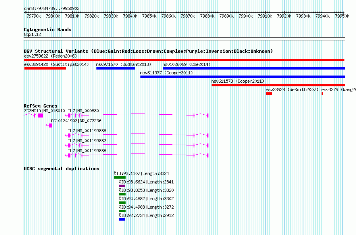
Task: Select the %ID:92.2734 blue duplication bar
Action: tap(122, 219)
